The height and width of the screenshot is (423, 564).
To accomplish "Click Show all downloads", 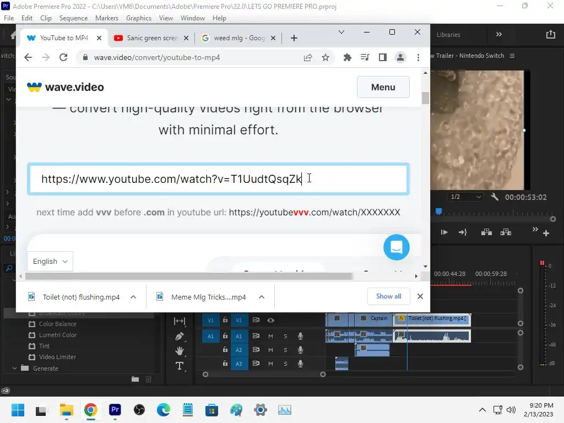I will [x=388, y=296].
